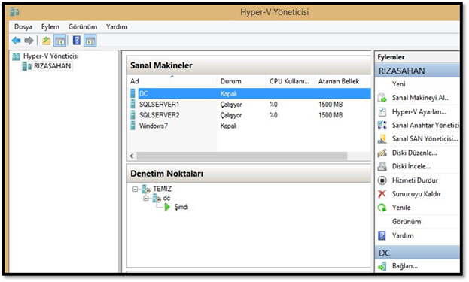Image resolution: width=469 pixels, height=282 pixels.
Task: Click the Sanal Makineyi Al import icon
Action: 382,98
